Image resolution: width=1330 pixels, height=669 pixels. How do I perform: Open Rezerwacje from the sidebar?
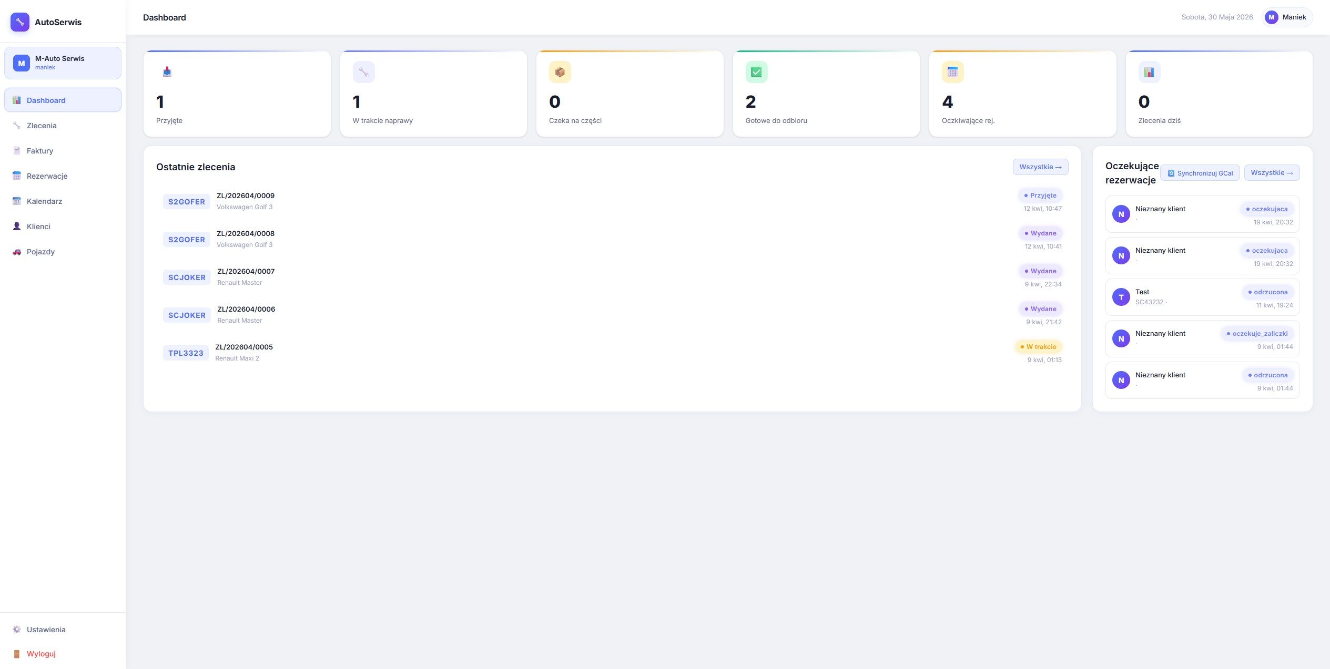click(x=63, y=176)
